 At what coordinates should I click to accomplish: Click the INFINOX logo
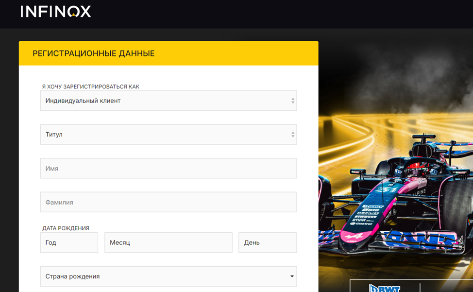pos(56,12)
